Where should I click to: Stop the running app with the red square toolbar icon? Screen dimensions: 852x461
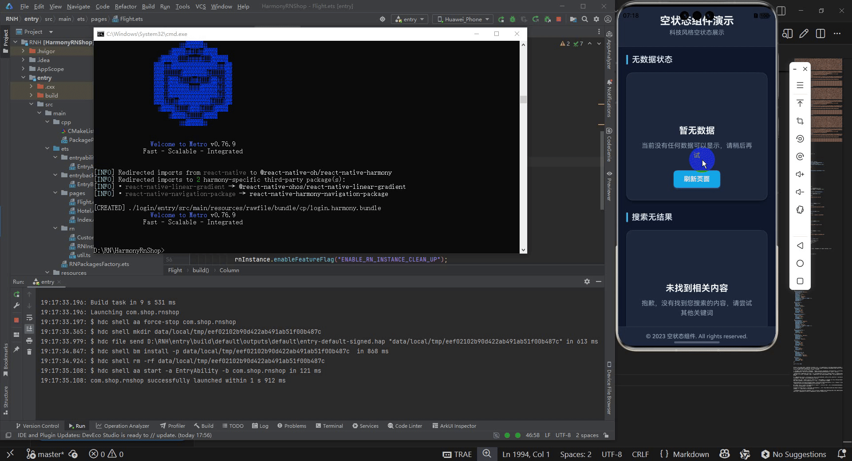click(x=559, y=19)
